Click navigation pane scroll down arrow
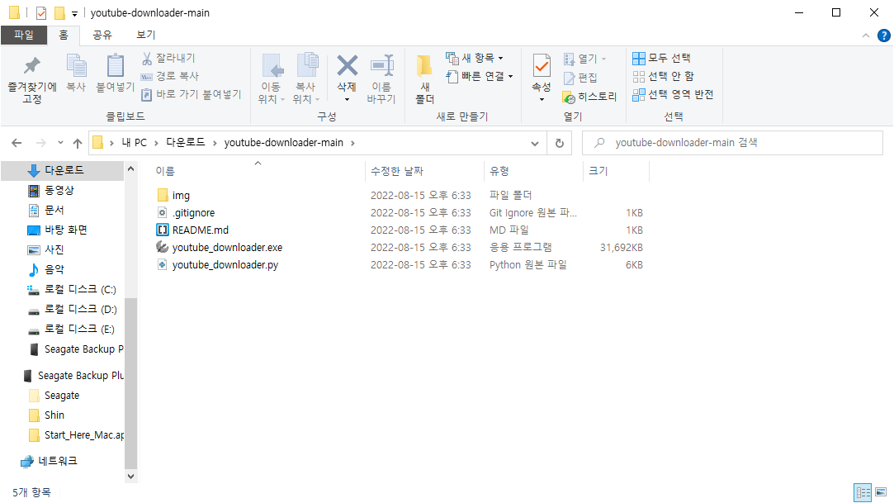The image size is (894, 503). click(x=130, y=477)
